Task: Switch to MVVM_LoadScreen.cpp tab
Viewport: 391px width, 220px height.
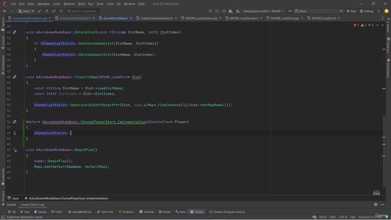Action: (201, 18)
